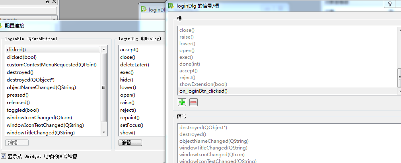This screenshot has width=401, height=163.
Task: Select objectNameChanged(QString) in the 信号 list
Action: pyautogui.click(x=214, y=141)
